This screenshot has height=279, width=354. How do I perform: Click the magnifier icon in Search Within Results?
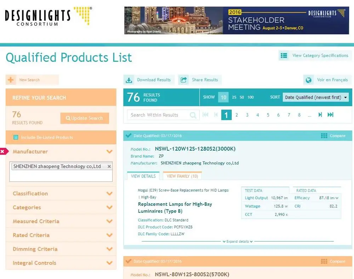(x=193, y=115)
